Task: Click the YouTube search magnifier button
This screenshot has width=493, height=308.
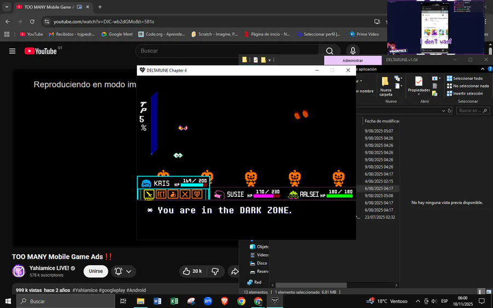Action: pos(330,51)
